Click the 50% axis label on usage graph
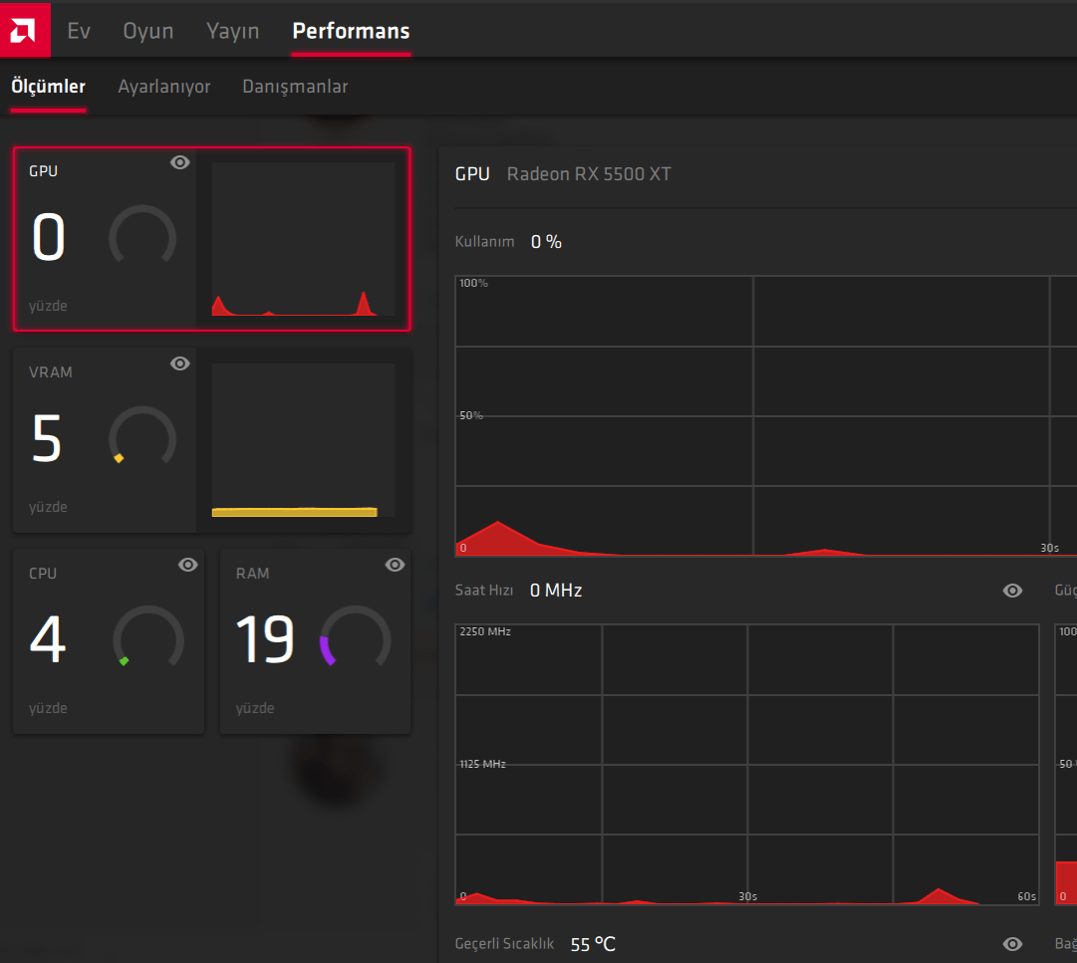The width and height of the screenshot is (1077, 963). [471, 415]
